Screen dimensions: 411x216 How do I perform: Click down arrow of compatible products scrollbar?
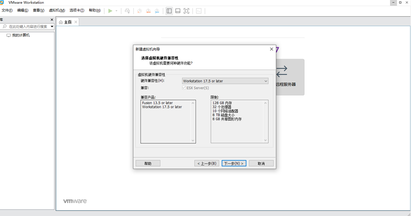coord(193,140)
